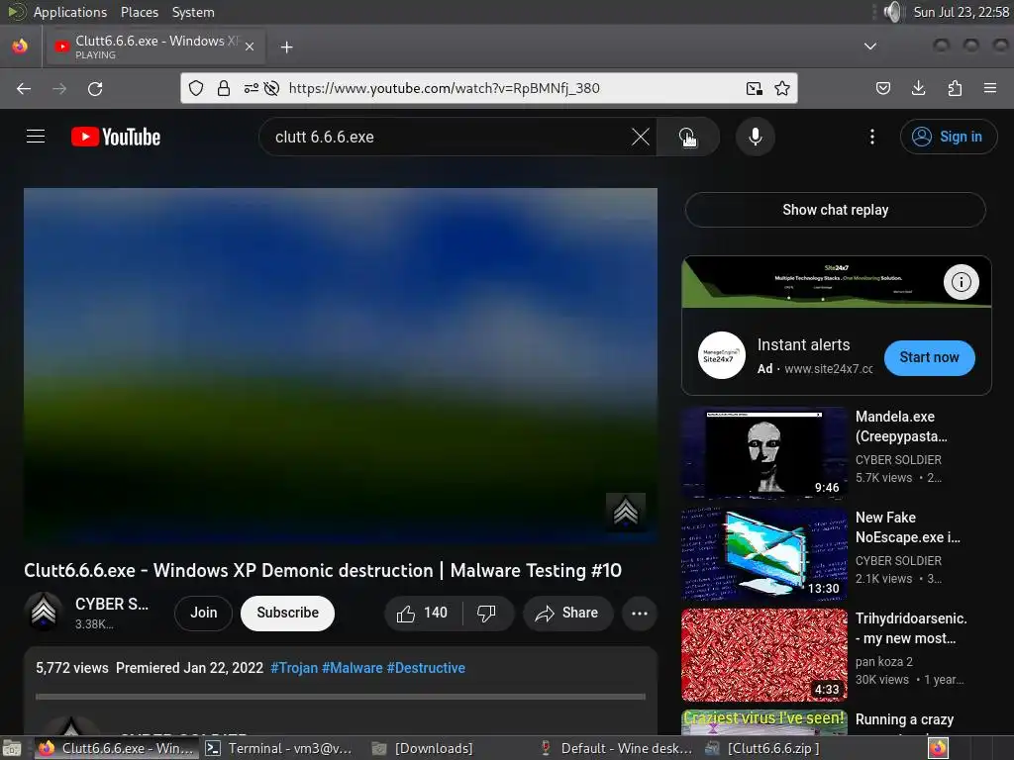Open ad info circle icon
Screen dimensions: 1014x760
(x=961, y=282)
